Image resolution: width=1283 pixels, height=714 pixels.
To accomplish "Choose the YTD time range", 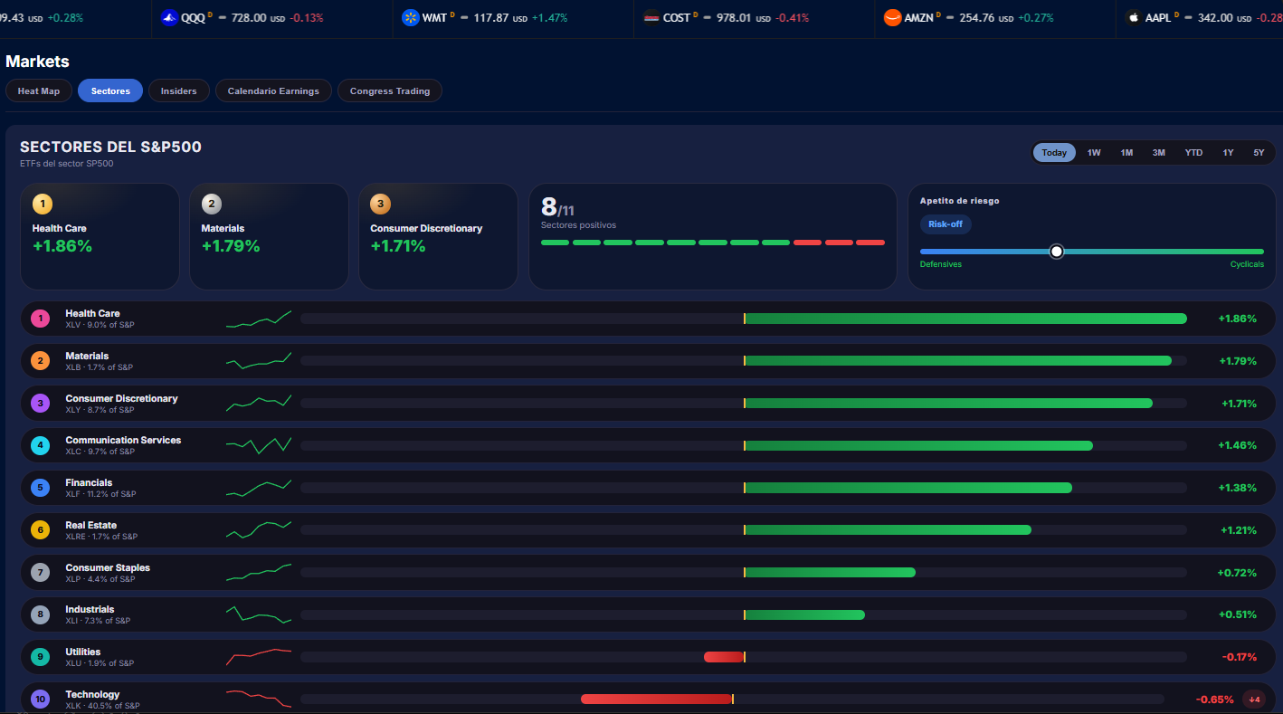I will [1194, 153].
